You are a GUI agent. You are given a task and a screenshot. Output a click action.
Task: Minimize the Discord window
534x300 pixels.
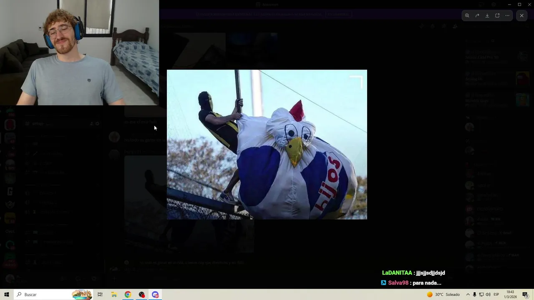[x=509, y=5]
